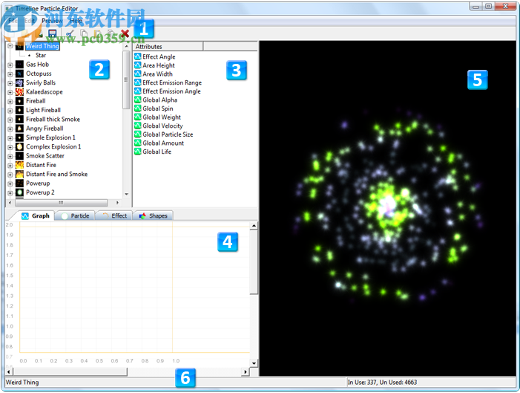Image resolution: width=520 pixels, height=393 pixels.
Task: Click the red X delete icon
Action: coord(125,33)
